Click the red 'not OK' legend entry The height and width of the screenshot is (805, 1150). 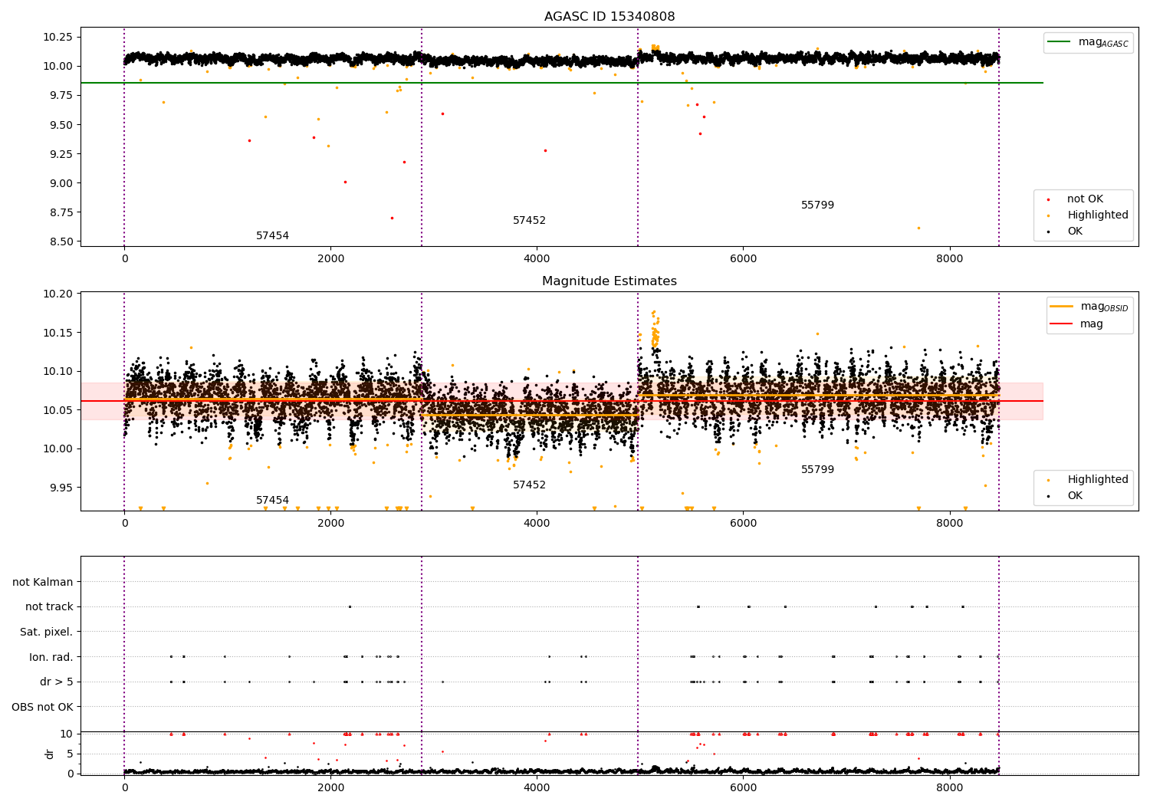tap(1085, 199)
